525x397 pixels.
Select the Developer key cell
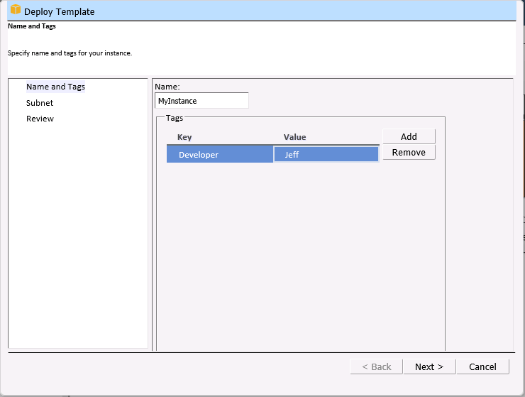click(x=219, y=155)
